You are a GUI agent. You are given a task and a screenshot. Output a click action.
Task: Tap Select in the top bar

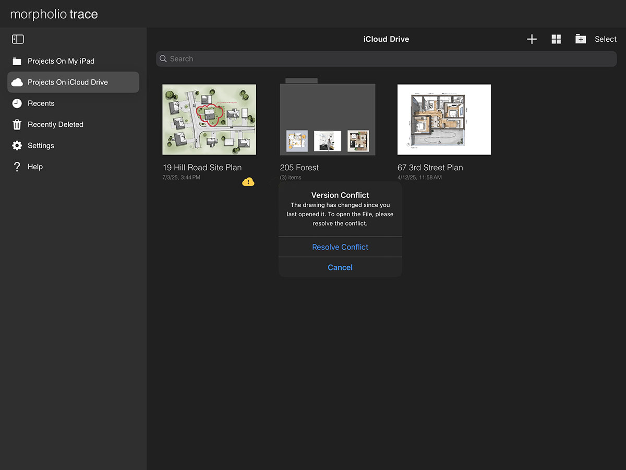point(606,39)
